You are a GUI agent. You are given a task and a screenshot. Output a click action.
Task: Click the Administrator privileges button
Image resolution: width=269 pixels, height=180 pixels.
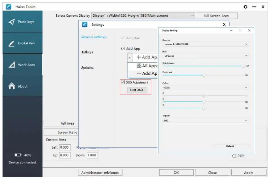101,172
